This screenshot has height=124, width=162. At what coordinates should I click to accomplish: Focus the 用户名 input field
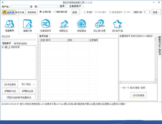coord(20,6)
